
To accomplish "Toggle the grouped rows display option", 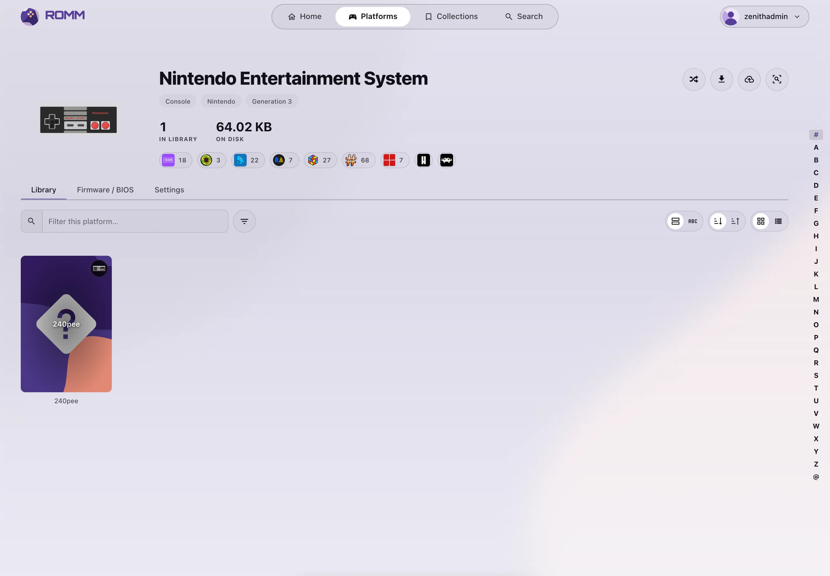I will click(x=675, y=221).
